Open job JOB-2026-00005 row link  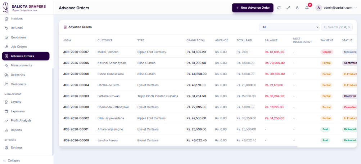coord(76,63)
